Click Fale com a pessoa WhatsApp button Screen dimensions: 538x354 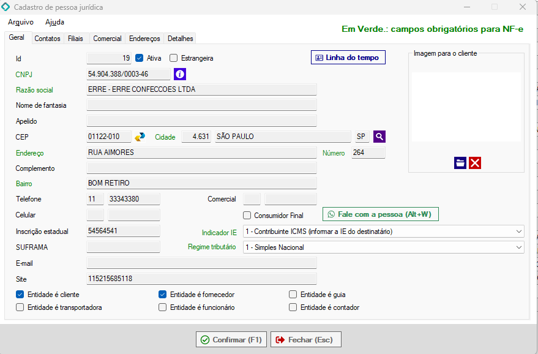381,214
